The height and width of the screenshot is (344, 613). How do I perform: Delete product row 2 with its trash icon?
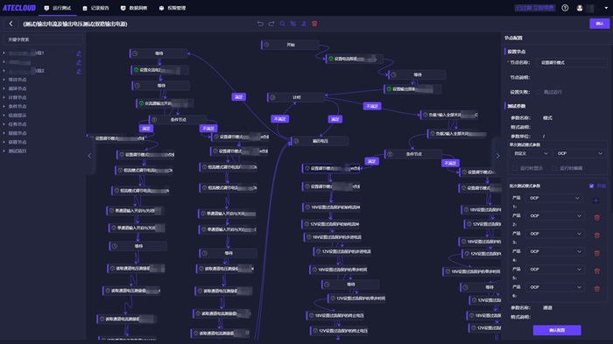click(597, 217)
